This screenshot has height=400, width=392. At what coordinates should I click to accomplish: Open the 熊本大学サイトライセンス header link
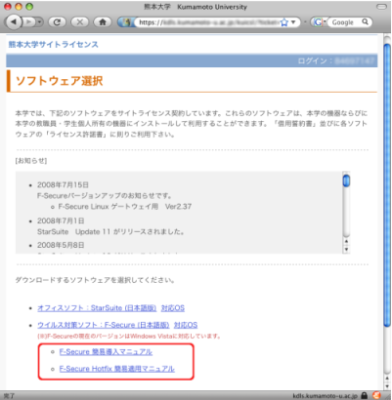[54, 44]
